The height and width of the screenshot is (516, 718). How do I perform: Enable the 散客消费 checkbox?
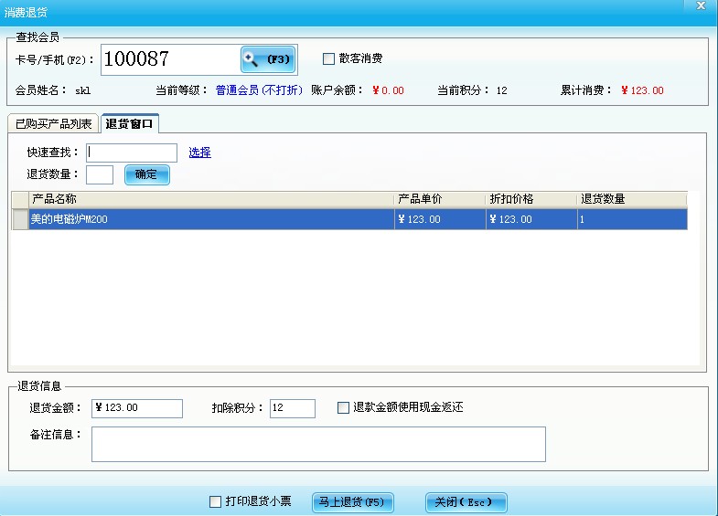pyautogui.click(x=329, y=59)
